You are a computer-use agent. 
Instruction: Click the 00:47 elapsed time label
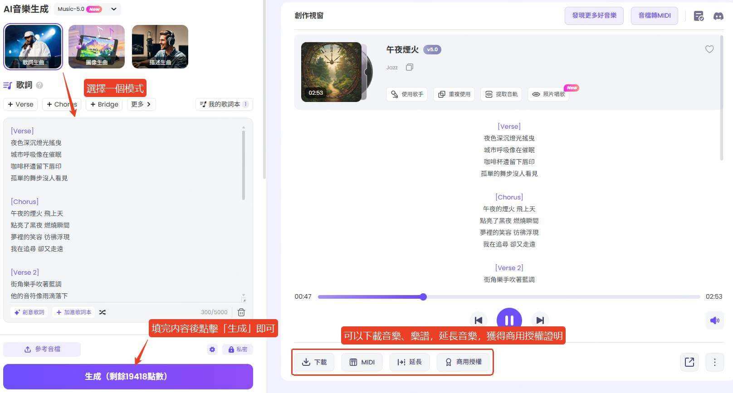pyautogui.click(x=303, y=296)
